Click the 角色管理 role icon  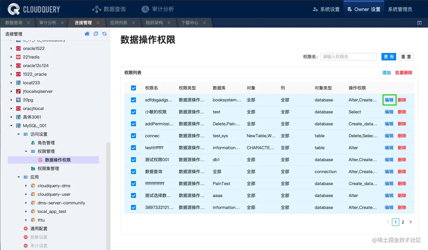coord(33,143)
